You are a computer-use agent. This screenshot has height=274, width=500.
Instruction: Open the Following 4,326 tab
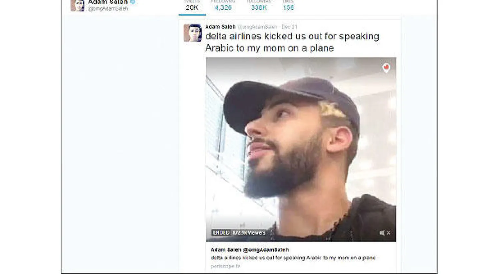pos(223,7)
